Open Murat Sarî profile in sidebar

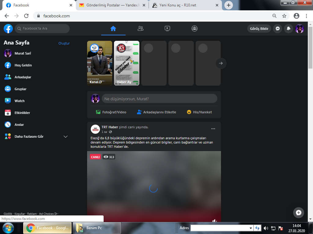coord(37,53)
